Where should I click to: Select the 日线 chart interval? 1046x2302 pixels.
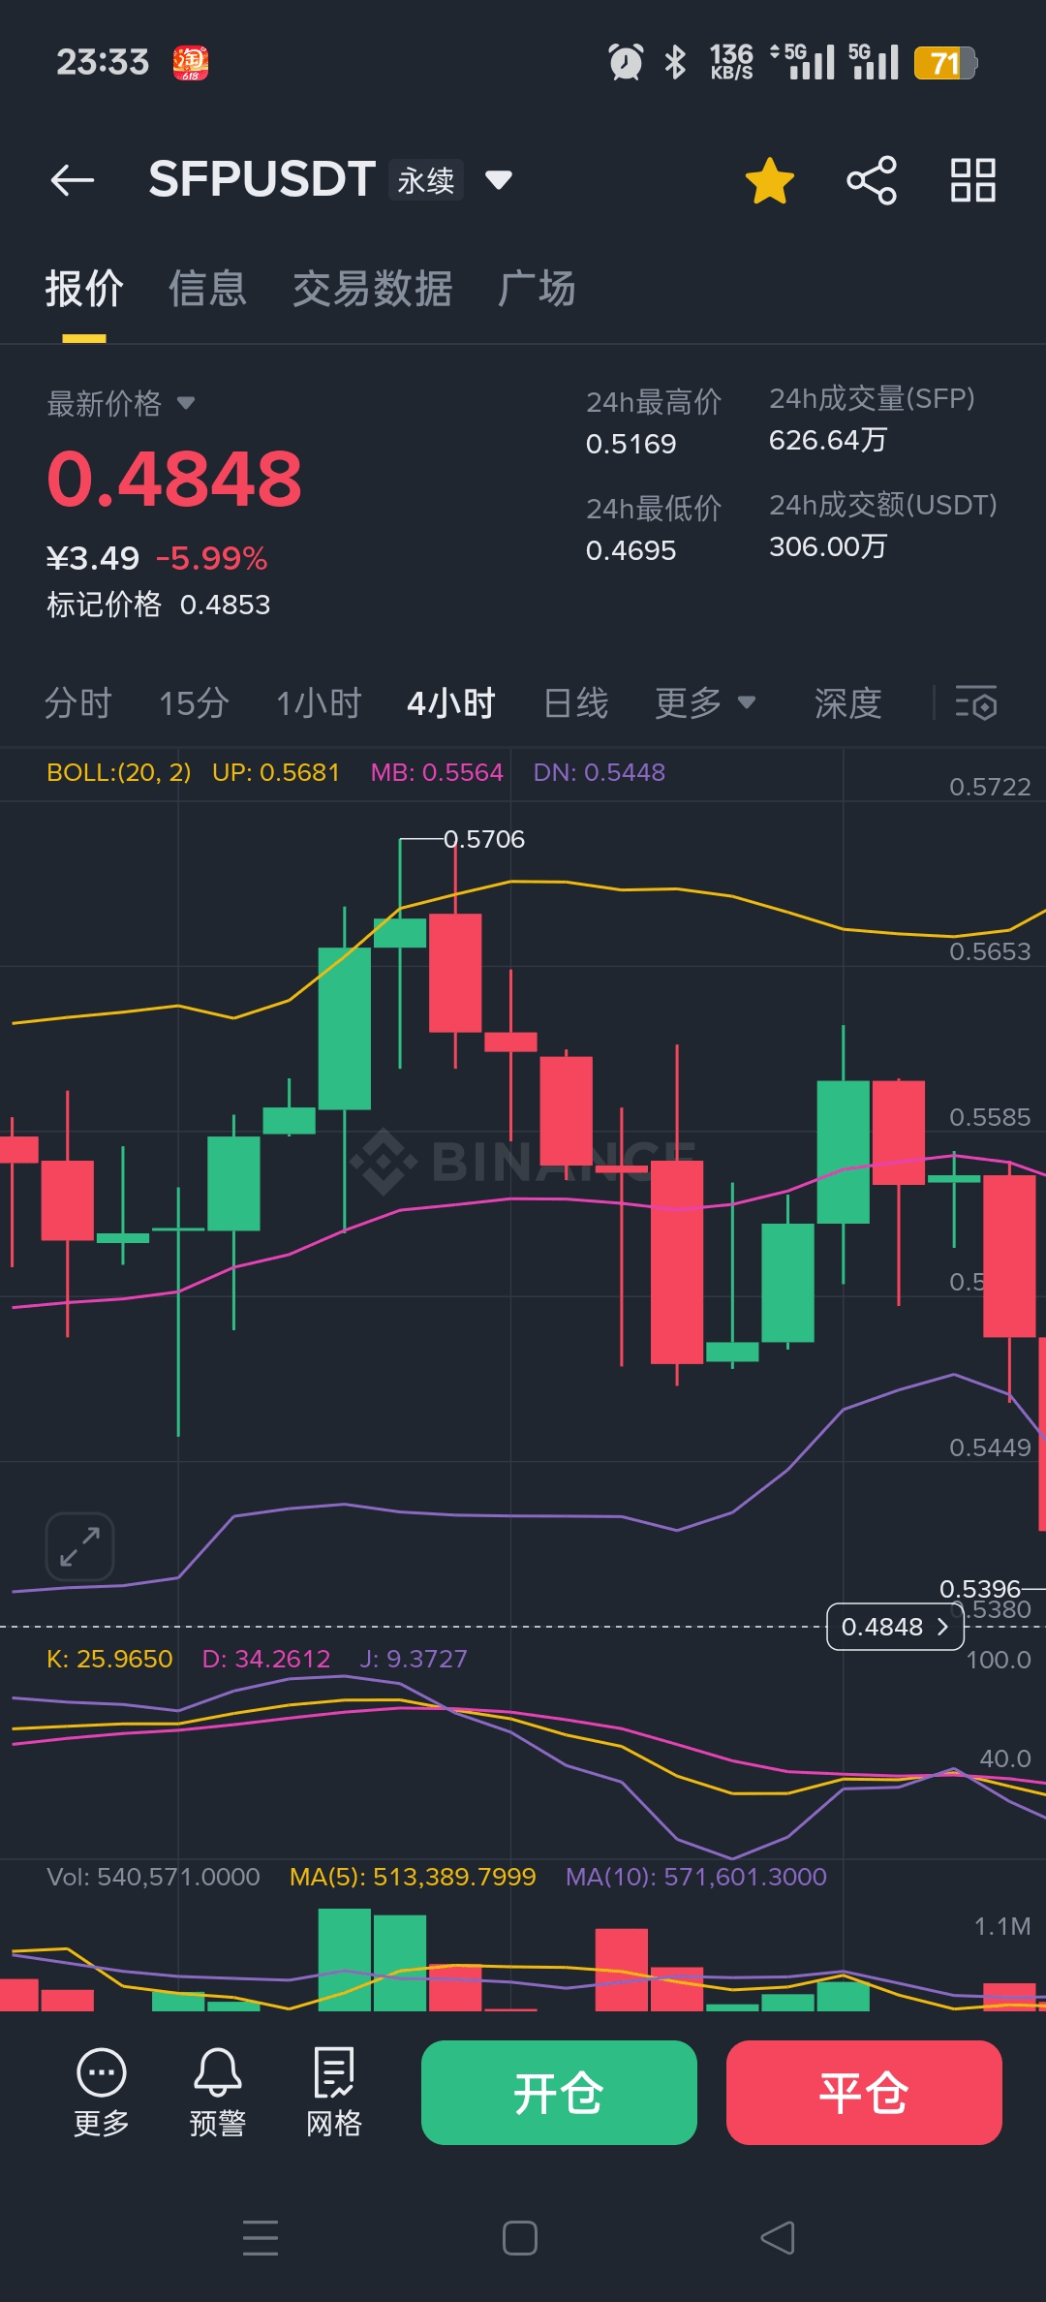(x=576, y=702)
